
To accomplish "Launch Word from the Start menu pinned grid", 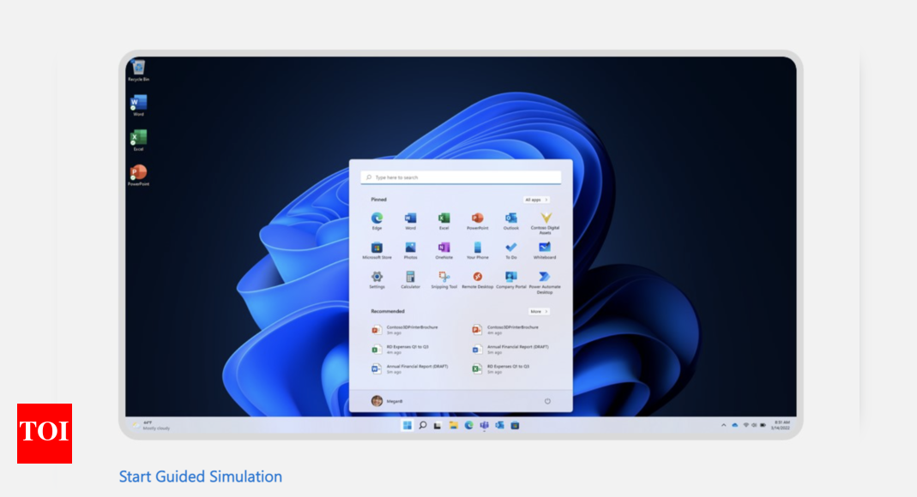I will tap(410, 220).
